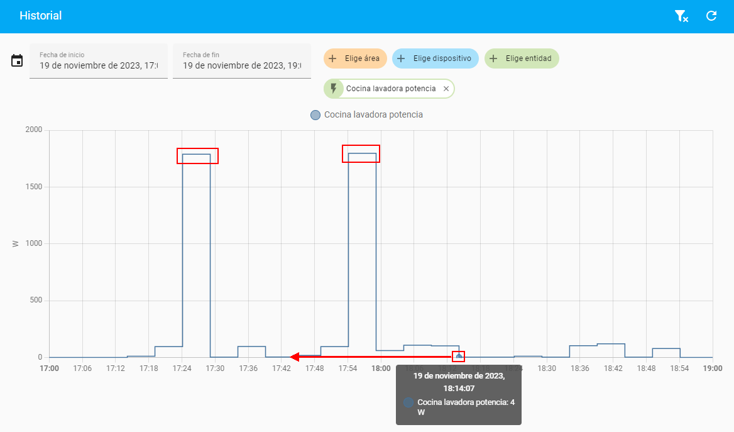Click the legend circle color swatch
The height and width of the screenshot is (432, 734).
tap(315, 115)
